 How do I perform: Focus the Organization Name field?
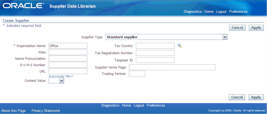[68, 46]
